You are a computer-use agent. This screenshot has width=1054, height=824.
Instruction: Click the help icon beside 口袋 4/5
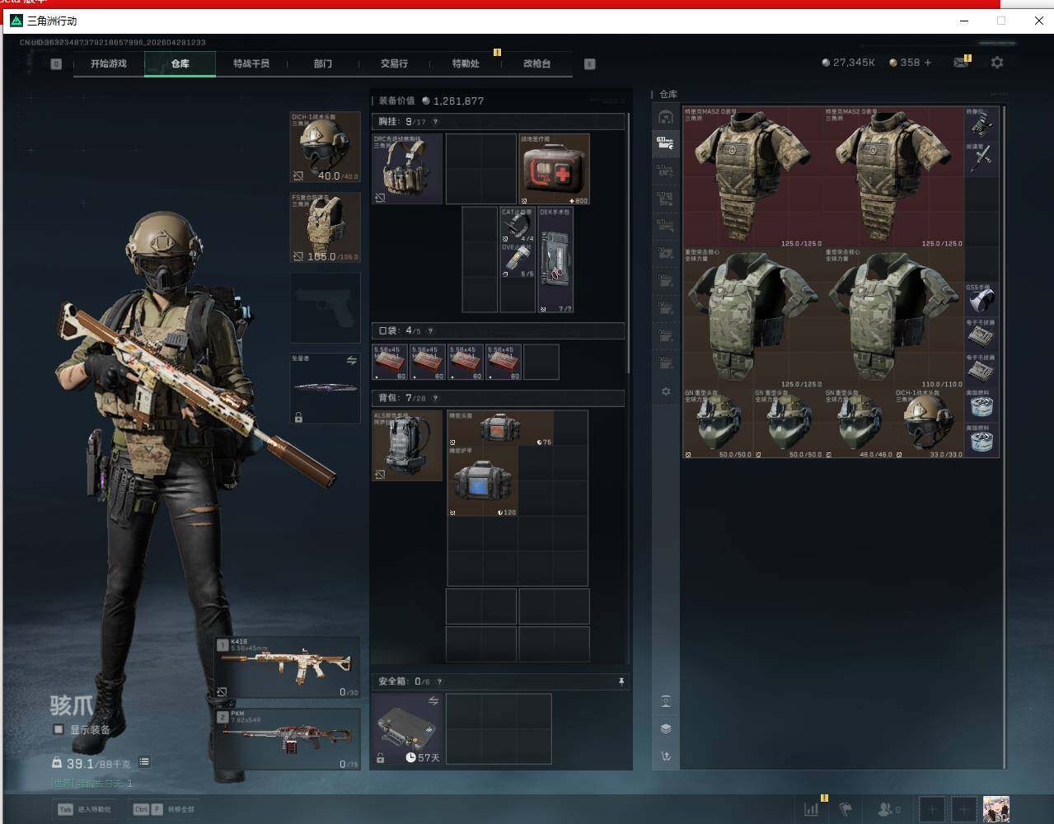tap(430, 331)
